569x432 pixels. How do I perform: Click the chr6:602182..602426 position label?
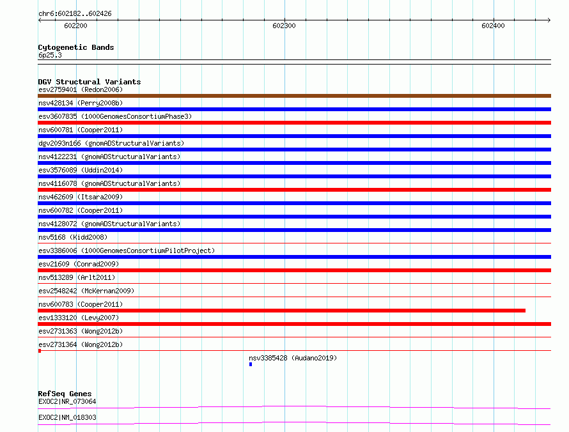click(x=75, y=13)
